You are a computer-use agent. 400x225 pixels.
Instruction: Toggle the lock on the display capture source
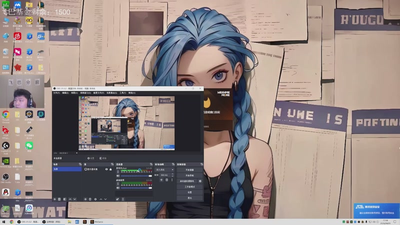(x=110, y=169)
